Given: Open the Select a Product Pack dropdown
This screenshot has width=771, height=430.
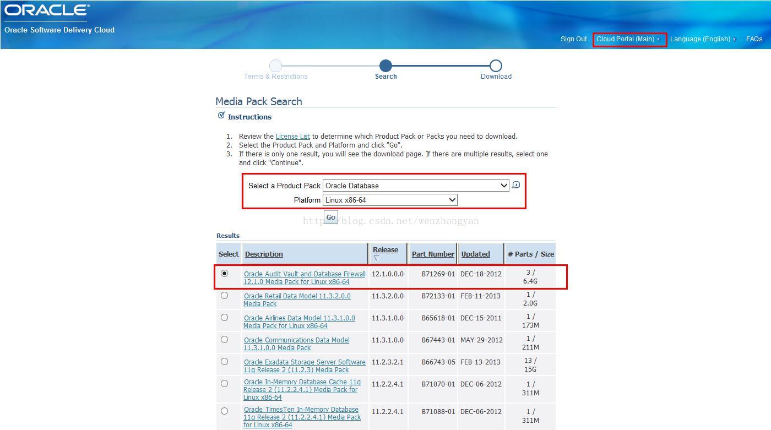Looking at the screenshot, I should [x=416, y=186].
